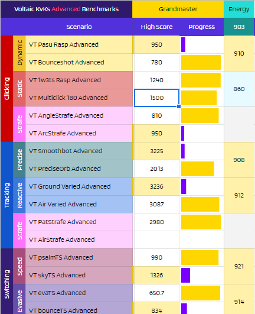Select the VT Multiclick 180 Advanced scenario cell
This screenshot has height=314, width=255.
click(x=79, y=98)
